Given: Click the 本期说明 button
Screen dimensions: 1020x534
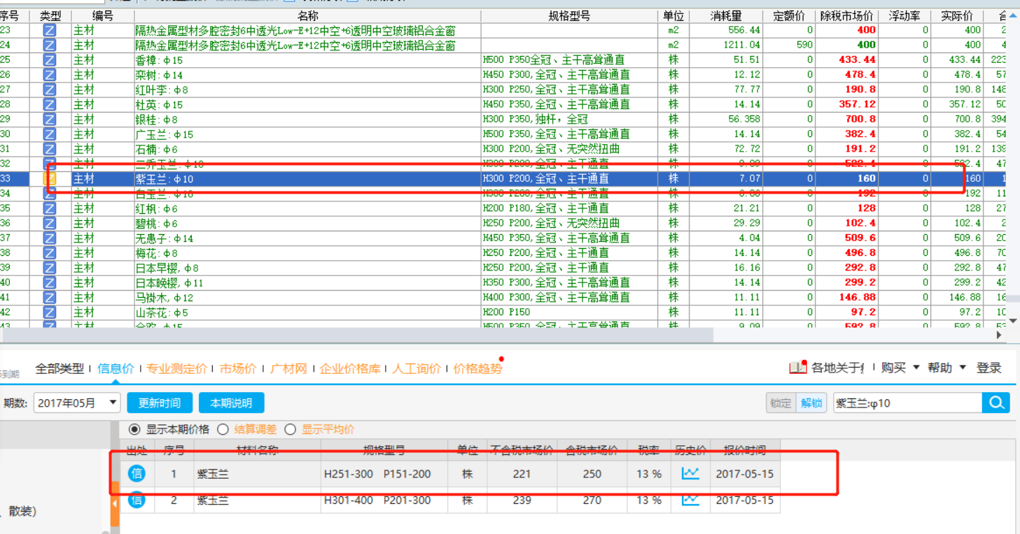Looking at the screenshot, I should (231, 403).
